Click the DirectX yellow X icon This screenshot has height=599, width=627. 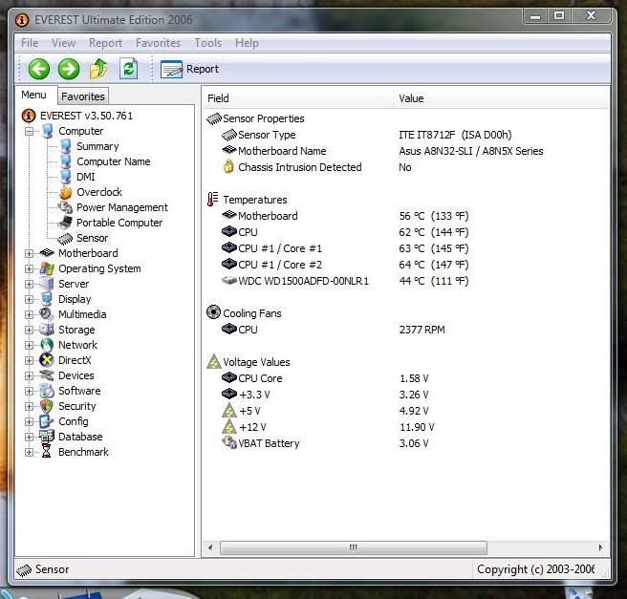coord(47,360)
